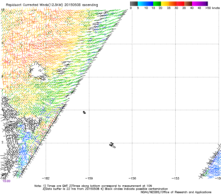The width and height of the screenshot is (221, 194).
Task: Click the small island outline near -159 longitude
Action: [84, 112]
